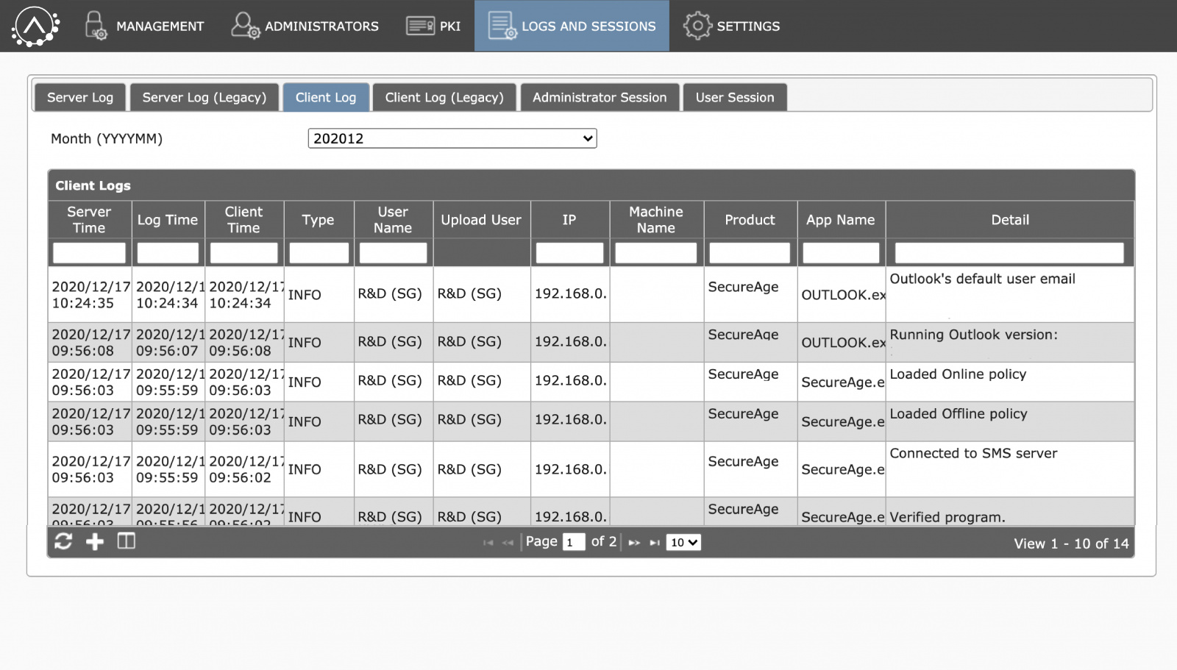Focus the Detail filter field
1177x670 pixels.
pyautogui.click(x=1010, y=252)
